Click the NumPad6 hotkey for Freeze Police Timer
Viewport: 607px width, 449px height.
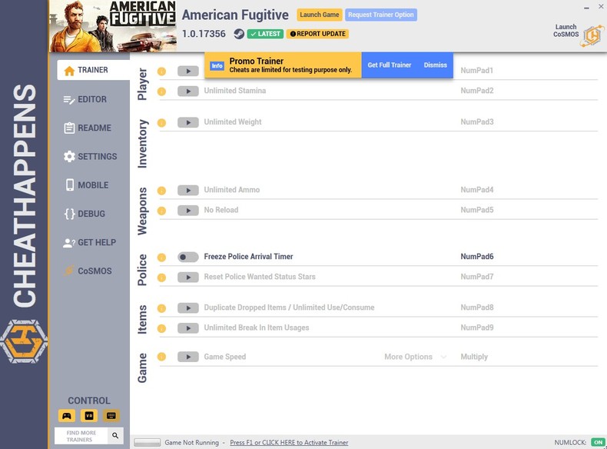477,257
